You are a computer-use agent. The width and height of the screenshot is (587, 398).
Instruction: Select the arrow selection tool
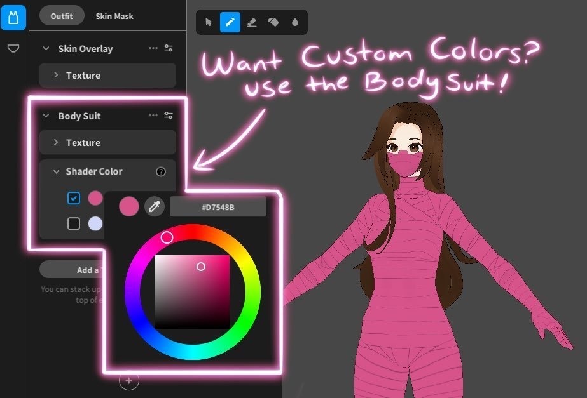tap(208, 22)
